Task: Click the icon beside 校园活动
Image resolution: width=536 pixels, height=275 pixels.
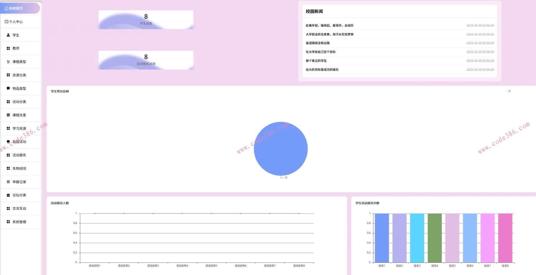Action: (x=8, y=142)
